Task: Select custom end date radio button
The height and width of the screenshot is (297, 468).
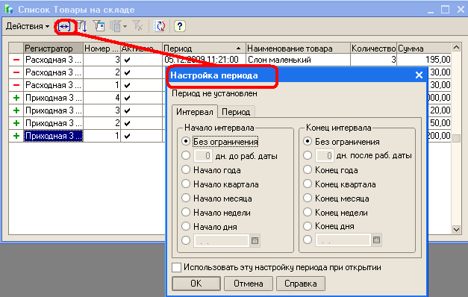Action: coord(308,240)
